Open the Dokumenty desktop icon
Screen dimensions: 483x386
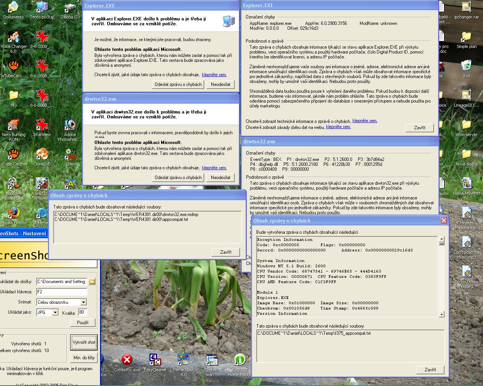tap(14, 10)
